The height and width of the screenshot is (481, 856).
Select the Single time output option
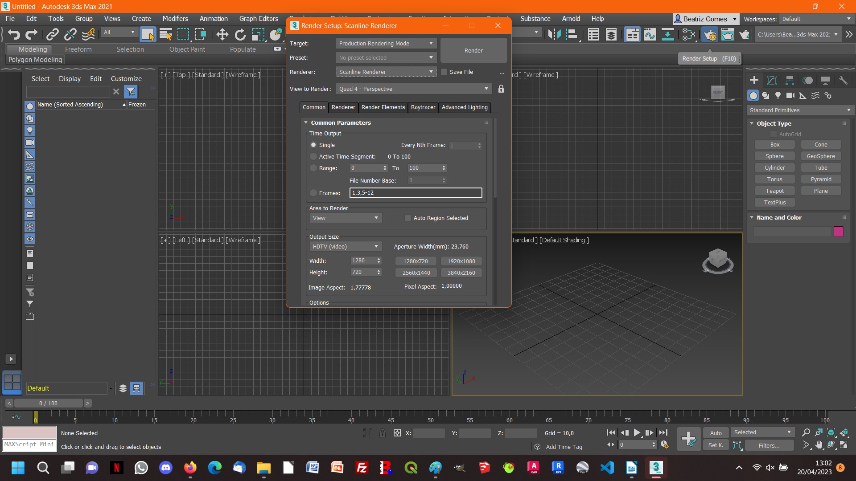coord(313,145)
